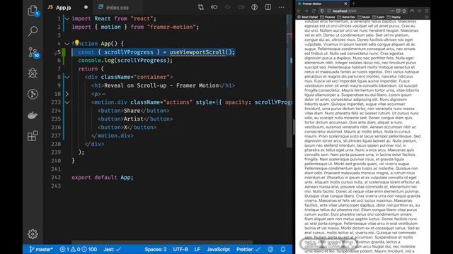Viewport: 453px width, 254px height.
Task: Open the Git history clock icon view
Action: point(33,94)
